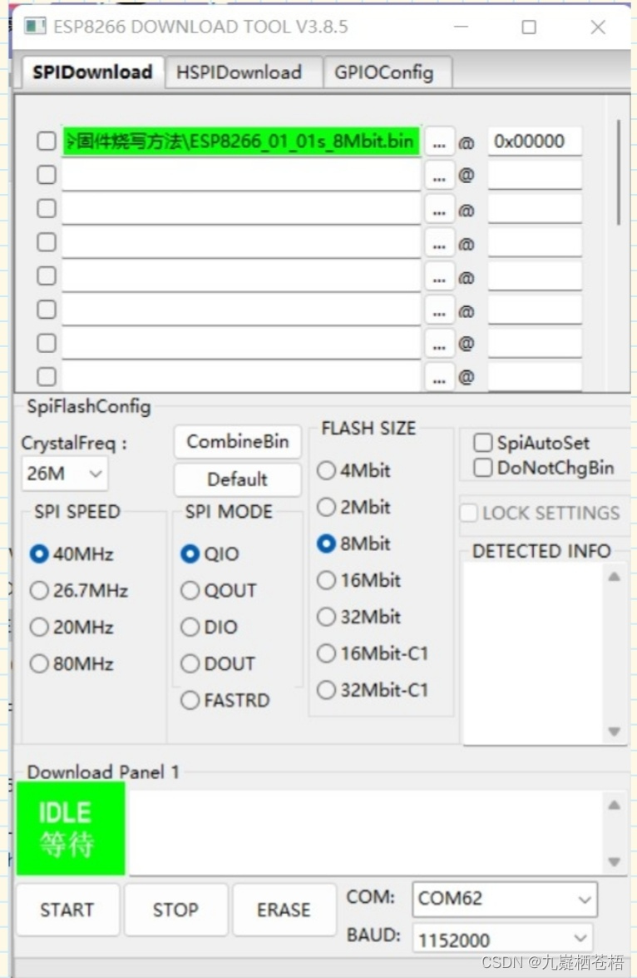Click up arrow of DETECTED INFO scrollbar
The image size is (637, 978).
pos(614,576)
